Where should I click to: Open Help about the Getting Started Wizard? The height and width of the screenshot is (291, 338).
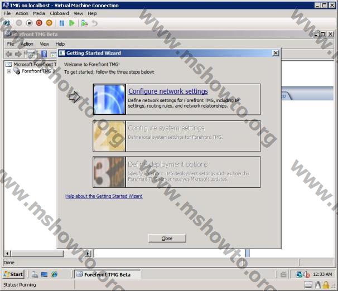[104, 196]
